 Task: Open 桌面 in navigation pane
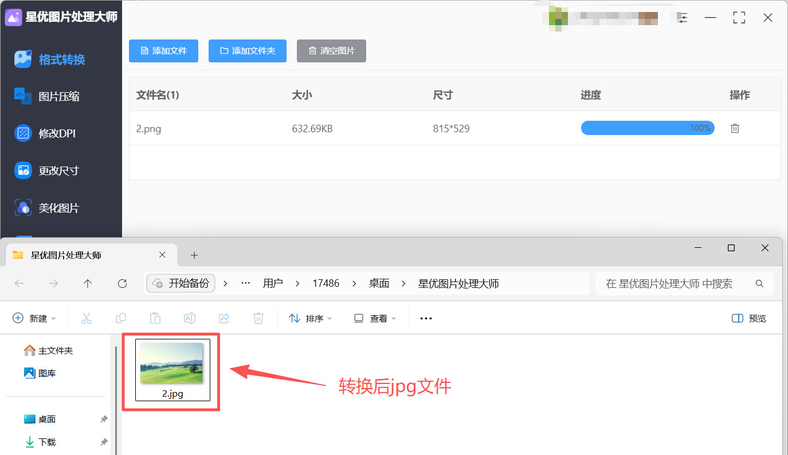[40, 419]
